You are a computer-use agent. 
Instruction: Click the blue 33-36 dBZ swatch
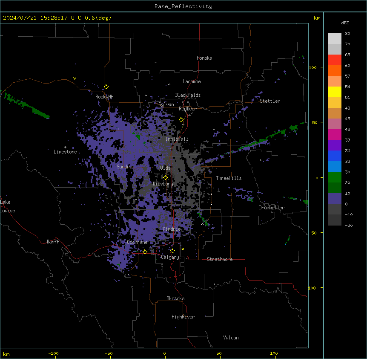(335, 156)
